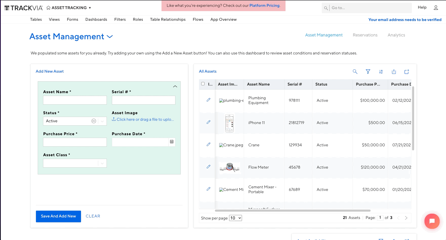Open the user profile icon

click(x=436, y=8)
